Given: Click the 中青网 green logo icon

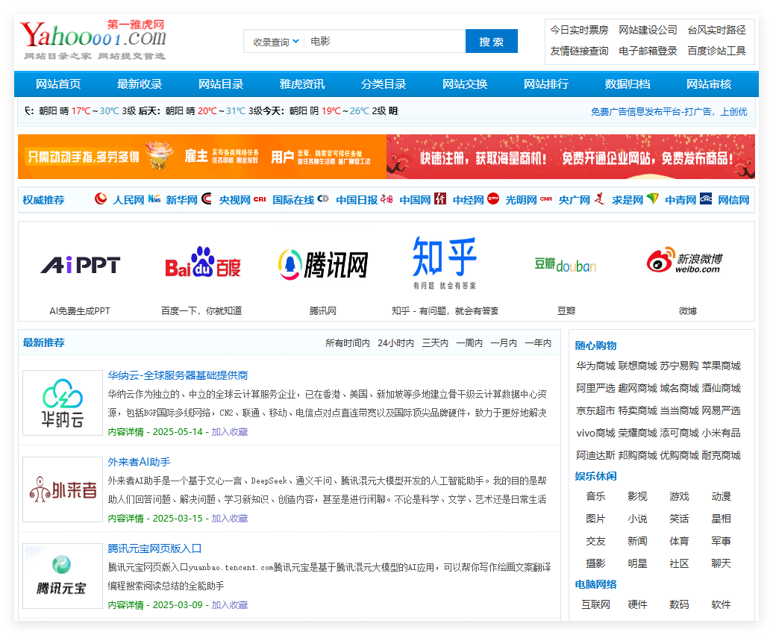Looking at the screenshot, I should point(653,198).
